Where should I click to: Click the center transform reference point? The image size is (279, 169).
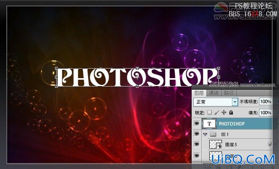pyautogui.click(x=138, y=77)
